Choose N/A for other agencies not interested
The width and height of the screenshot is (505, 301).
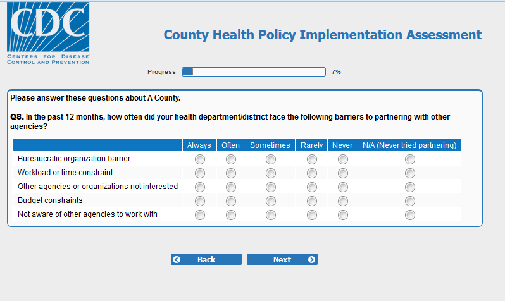pos(410,187)
